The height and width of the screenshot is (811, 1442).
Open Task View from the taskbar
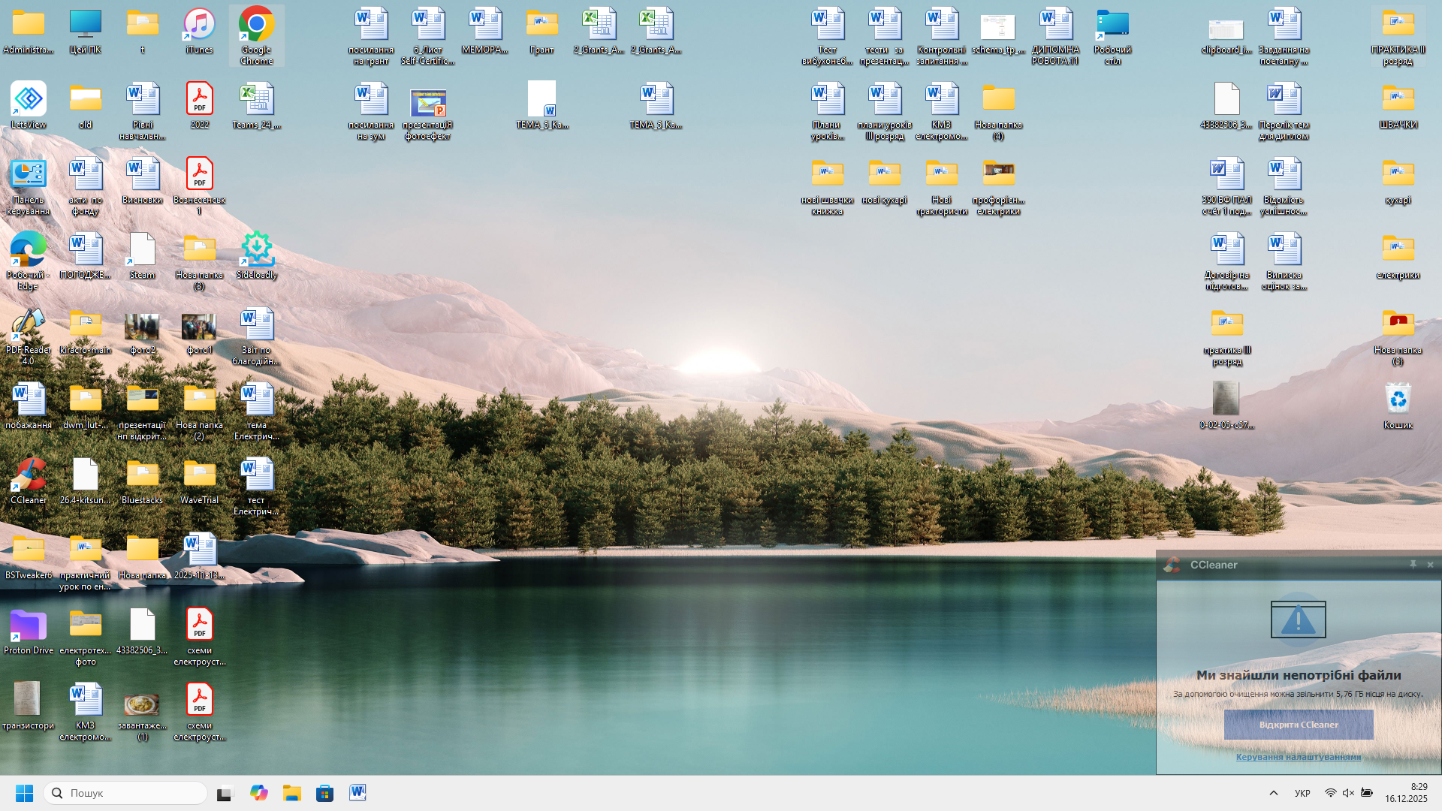tap(225, 793)
